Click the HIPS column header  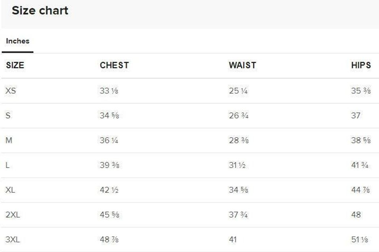[x=361, y=66]
